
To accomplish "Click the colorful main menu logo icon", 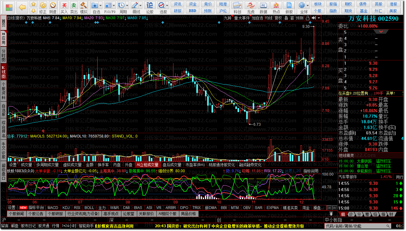I will [x=9, y=7].
